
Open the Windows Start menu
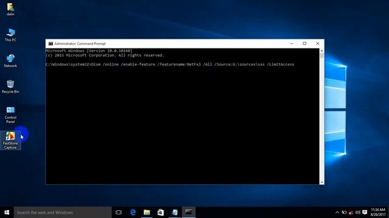pyautogui.click(x=7, y=213)
